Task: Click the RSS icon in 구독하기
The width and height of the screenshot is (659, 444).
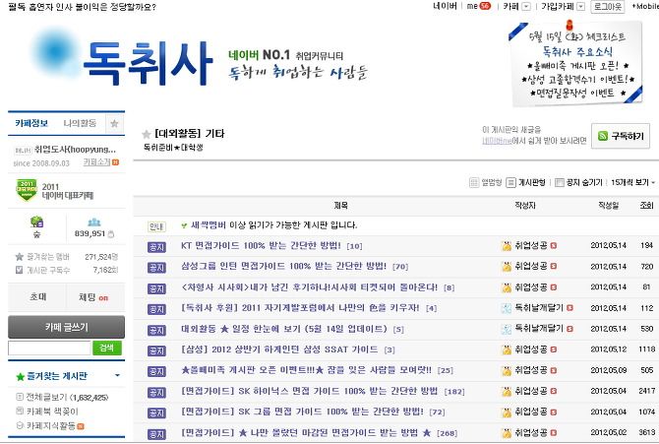Action: point(603,136)
